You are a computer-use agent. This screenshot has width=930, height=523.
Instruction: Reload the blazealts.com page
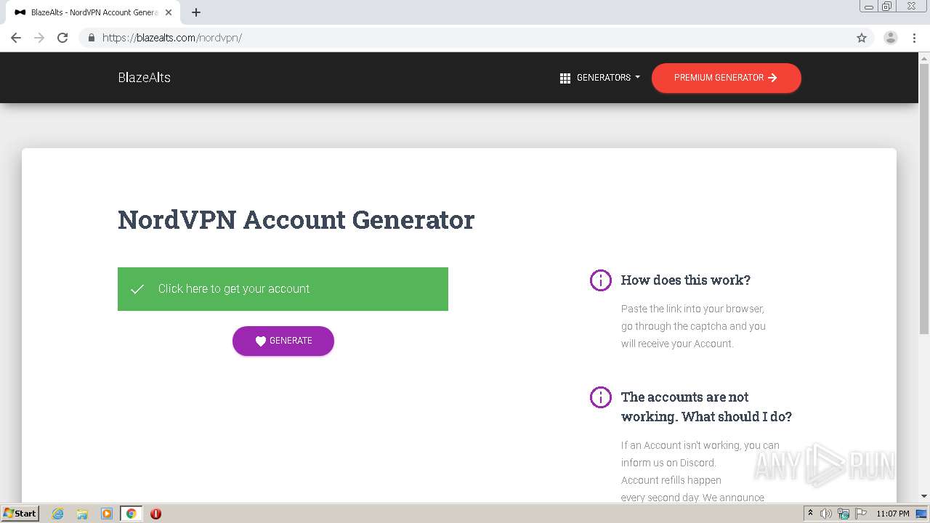(x=62, y=38)
